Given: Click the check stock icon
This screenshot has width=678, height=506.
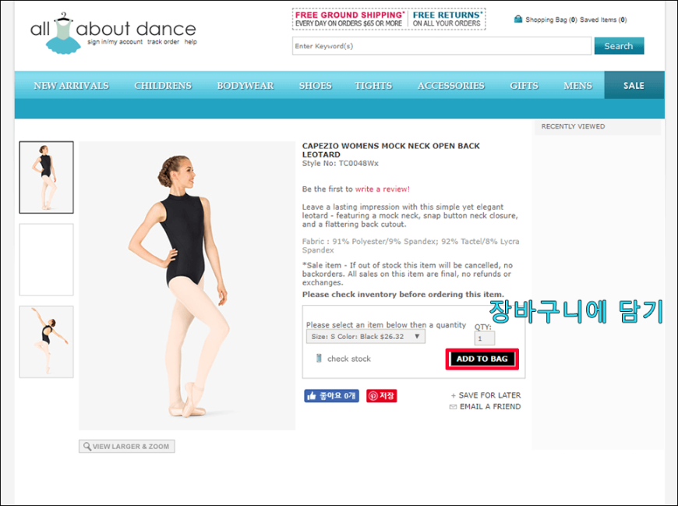Looking at the screenshot, I should (319, 358).
